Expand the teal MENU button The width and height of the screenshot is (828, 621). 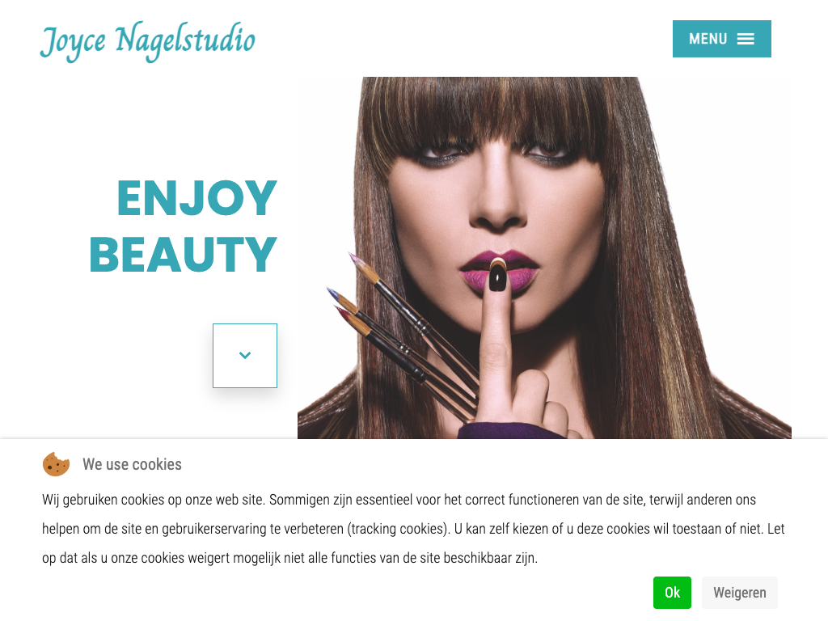(x=722, y=39)
